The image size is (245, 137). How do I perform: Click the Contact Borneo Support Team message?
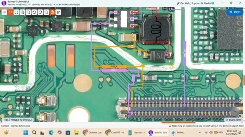[206, 126]
